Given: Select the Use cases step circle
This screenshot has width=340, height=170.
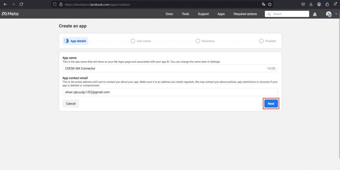Looking at the screenshot, I should pos(133,41).
